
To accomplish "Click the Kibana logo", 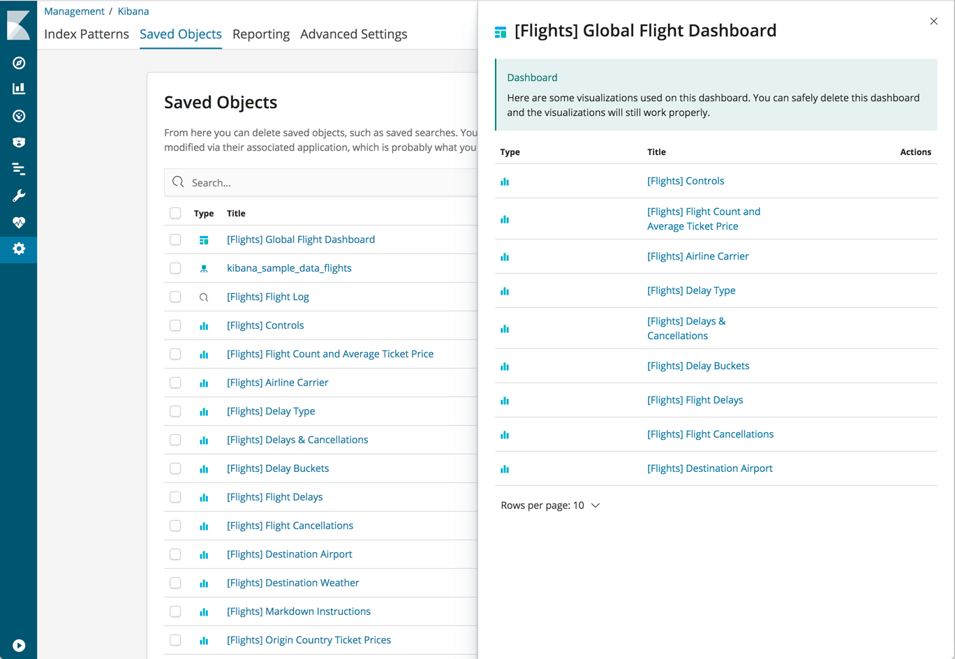I will 19,24.
